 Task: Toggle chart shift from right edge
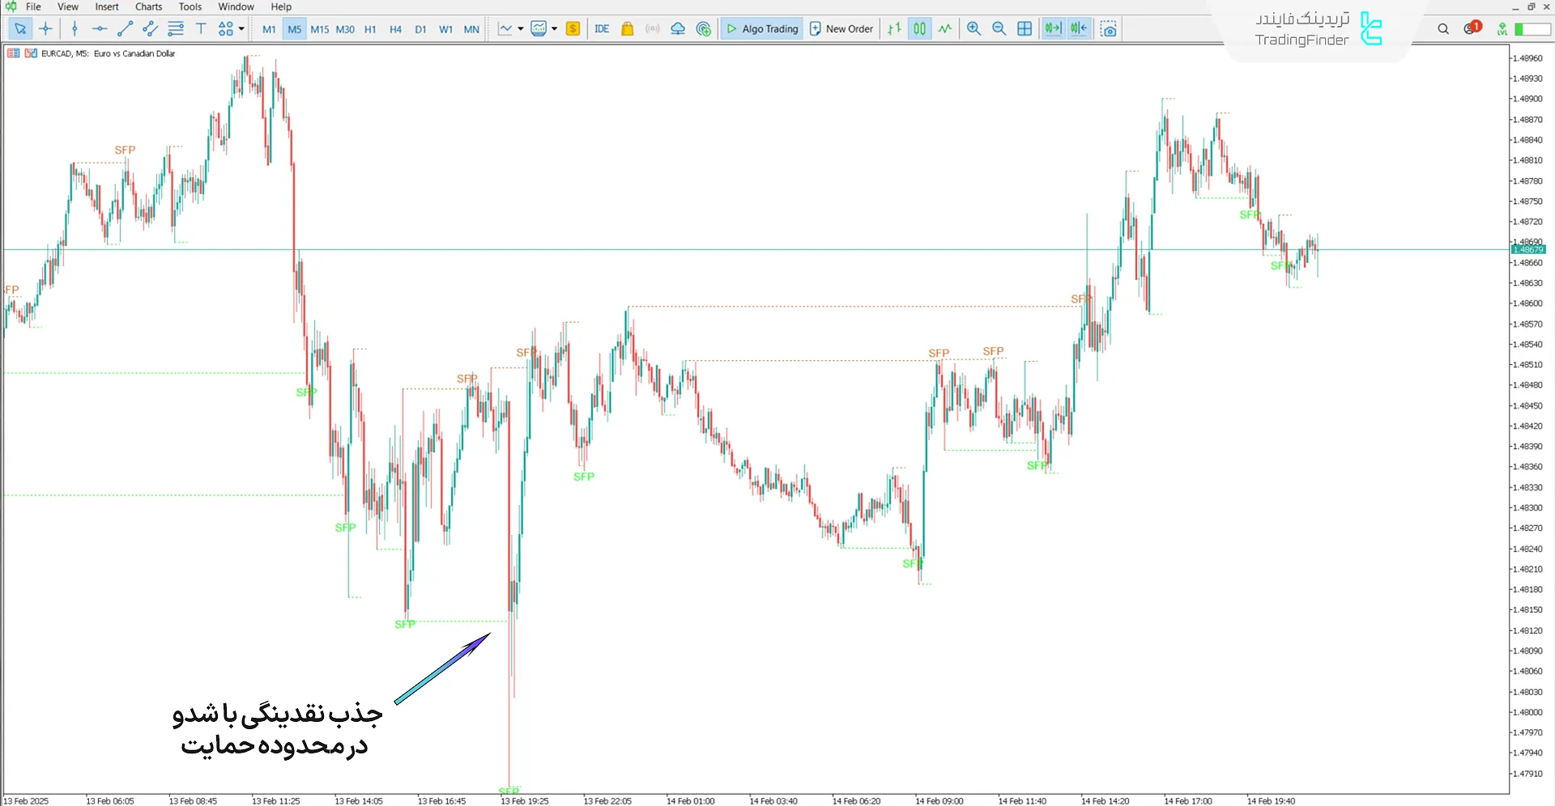pyautogui.click(x=1079, y=29)
